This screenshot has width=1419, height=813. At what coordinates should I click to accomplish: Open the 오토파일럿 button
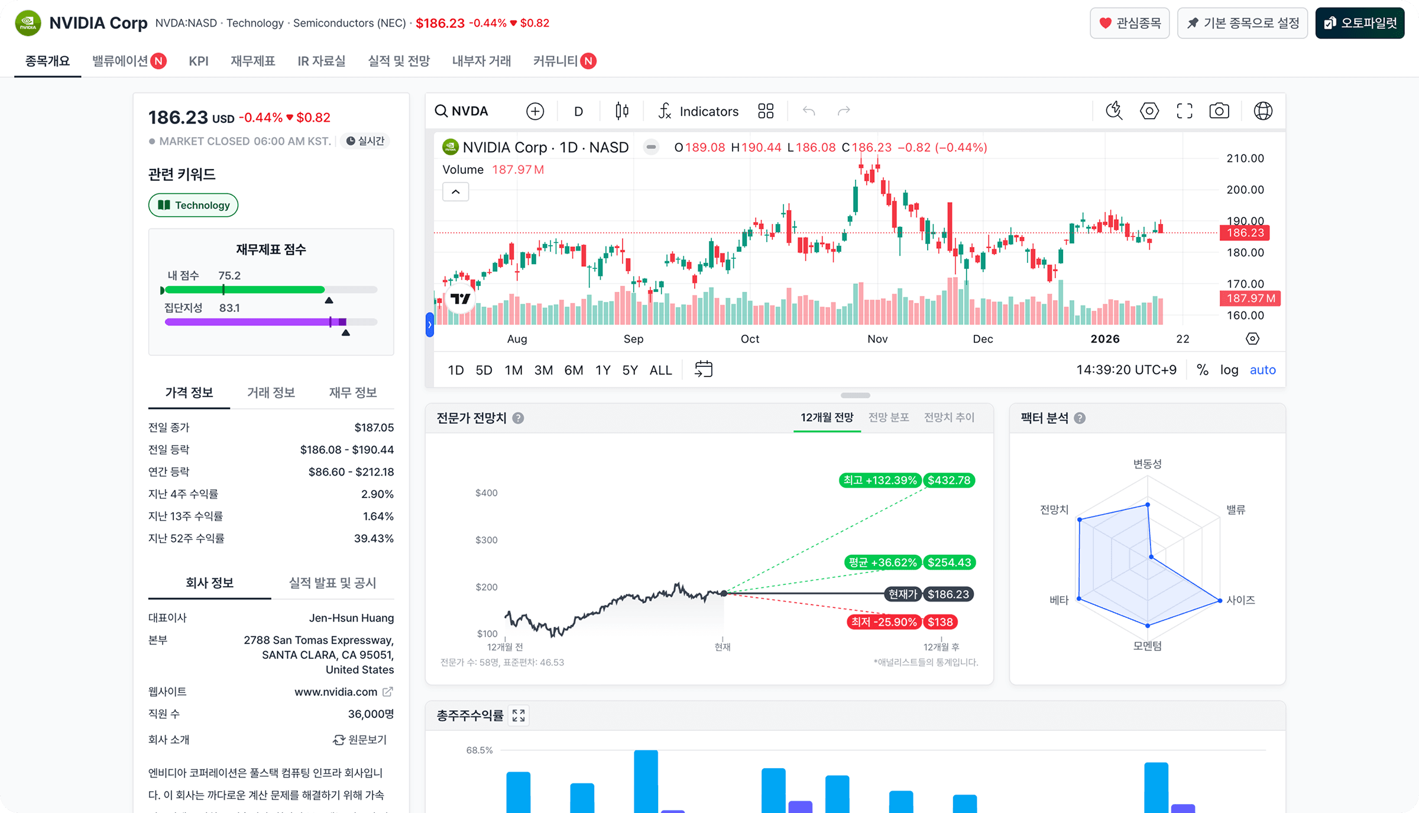1360,23
